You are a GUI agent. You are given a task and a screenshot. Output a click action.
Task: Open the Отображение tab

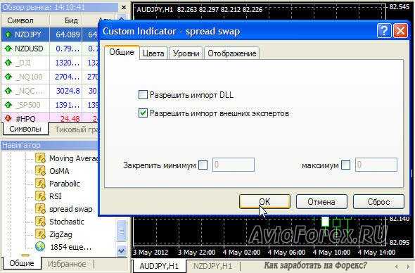tap(232, 53)
